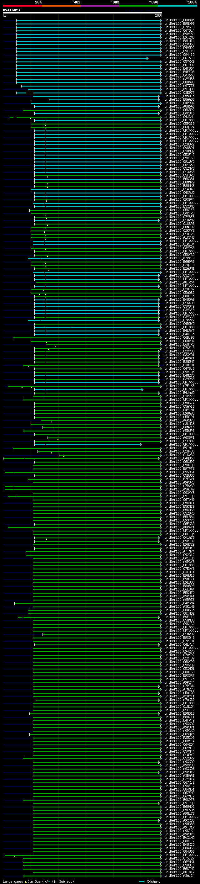Select the UniRef100_Q9VJQ5 hit
This screenshot has height=884, width=200.
(179, 372)
